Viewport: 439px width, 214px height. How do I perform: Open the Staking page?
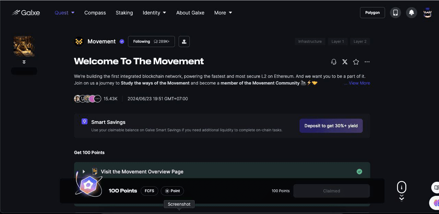124,13
